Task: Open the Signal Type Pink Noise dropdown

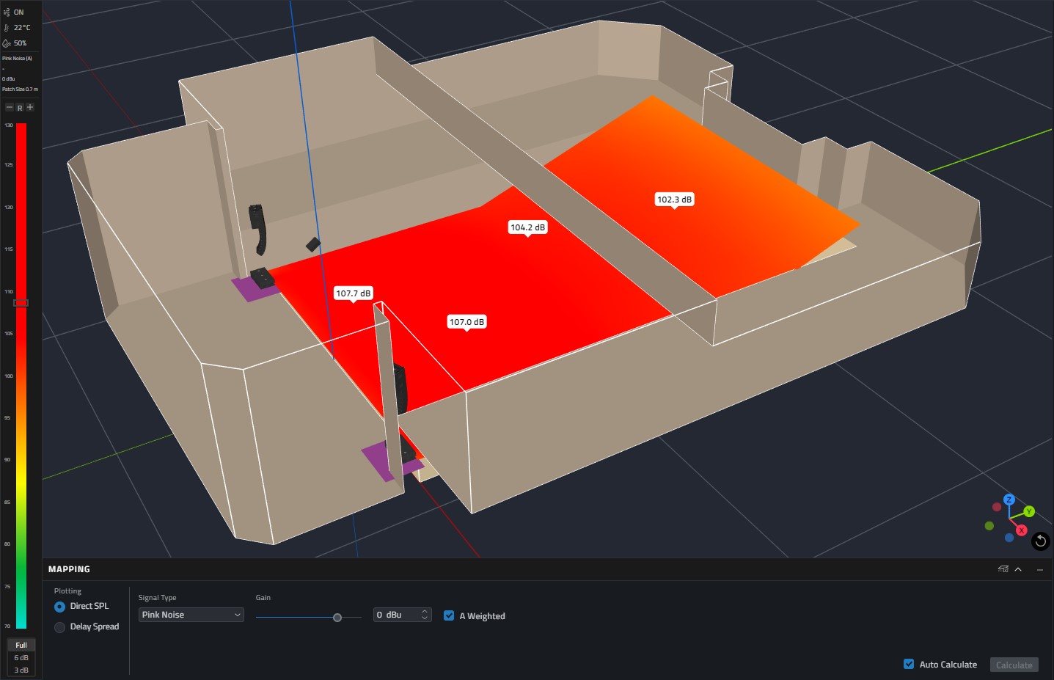Action: [x=191, y=615]
